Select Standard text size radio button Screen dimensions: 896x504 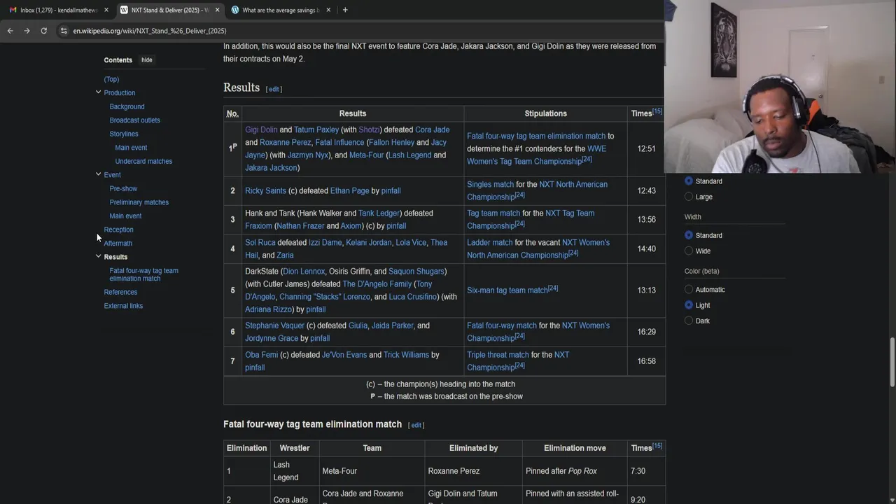[689, 181]
